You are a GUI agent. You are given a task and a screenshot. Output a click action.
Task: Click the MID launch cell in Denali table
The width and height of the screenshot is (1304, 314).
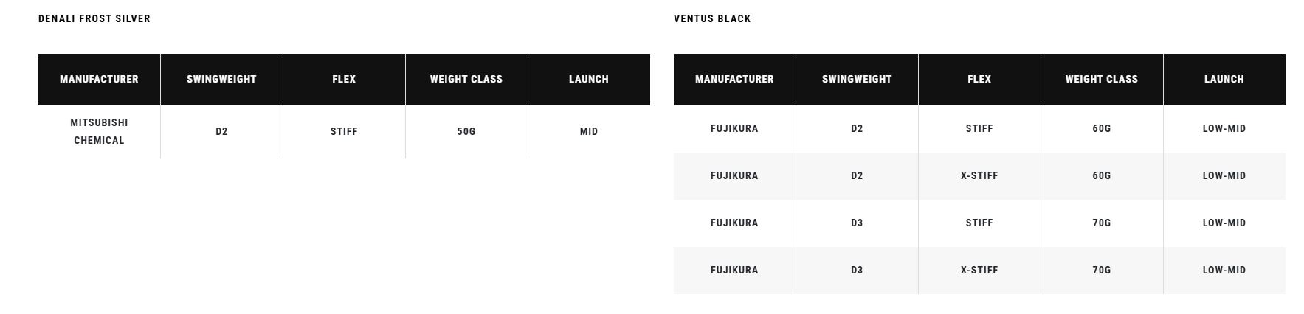pyautogui.click(x=589, y=131)
